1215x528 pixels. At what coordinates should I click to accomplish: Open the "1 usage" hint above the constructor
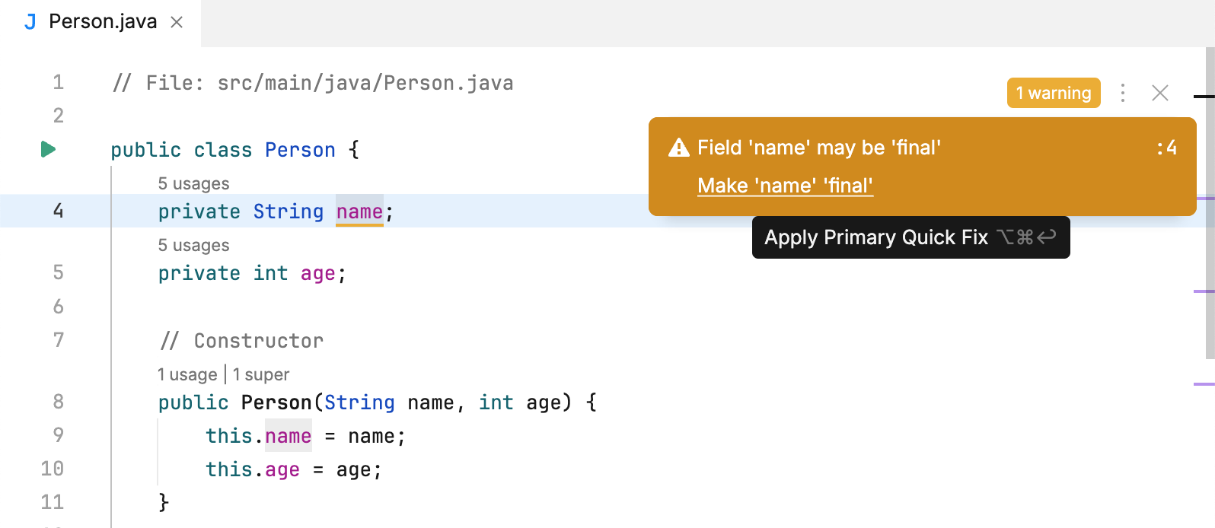[187, 374]
